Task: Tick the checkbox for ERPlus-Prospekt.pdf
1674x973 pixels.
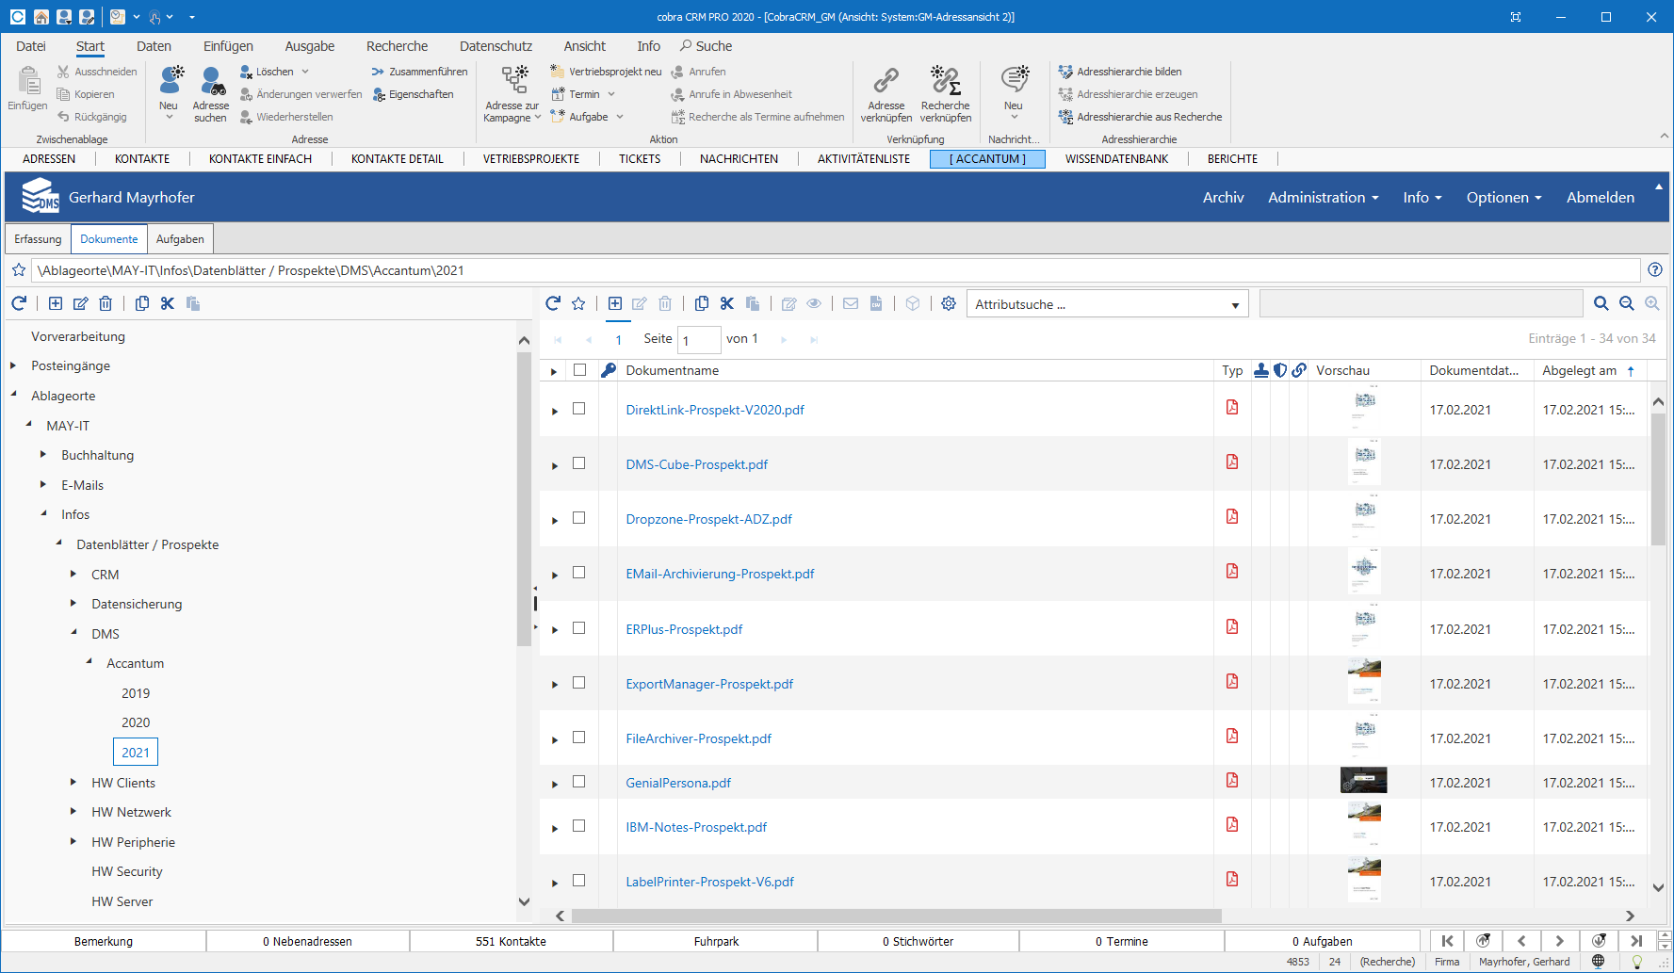Action: [x=579, y=628]
